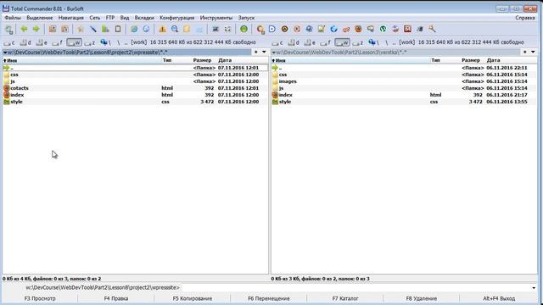543x305 pixels.
Task: Open left panel favorites hotlist button
Action: coord(256,52)
